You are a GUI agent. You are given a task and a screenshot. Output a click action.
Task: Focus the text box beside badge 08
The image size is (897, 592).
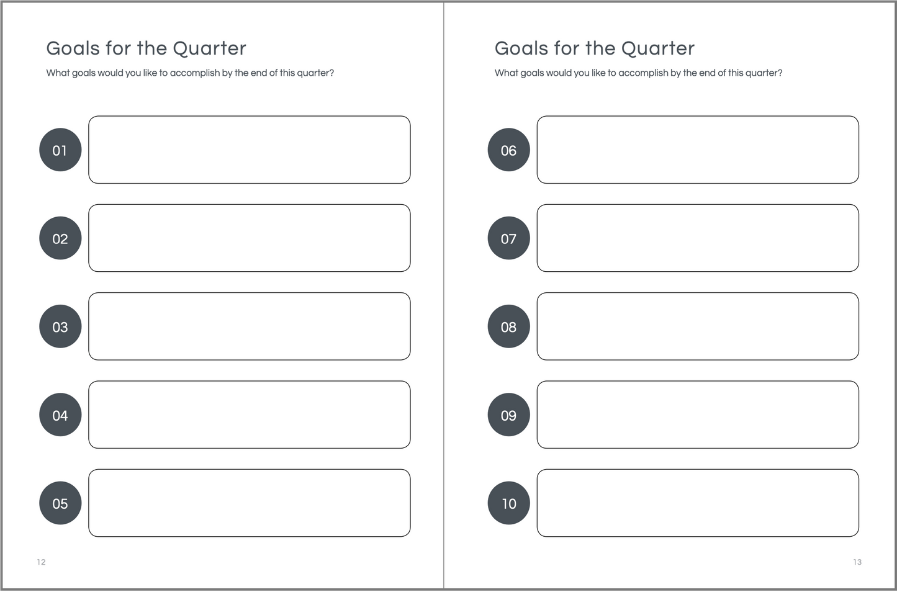point(697,326)
